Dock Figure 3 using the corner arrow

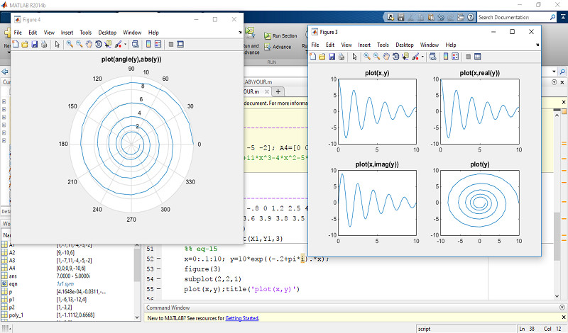pos(537,45)
